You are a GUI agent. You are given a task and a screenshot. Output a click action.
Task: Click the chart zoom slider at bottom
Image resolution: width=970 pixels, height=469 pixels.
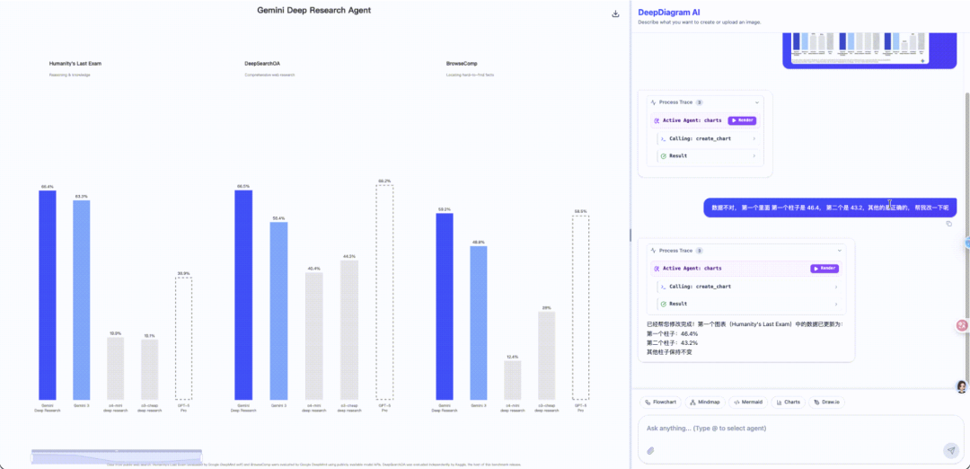pos(116,454)
